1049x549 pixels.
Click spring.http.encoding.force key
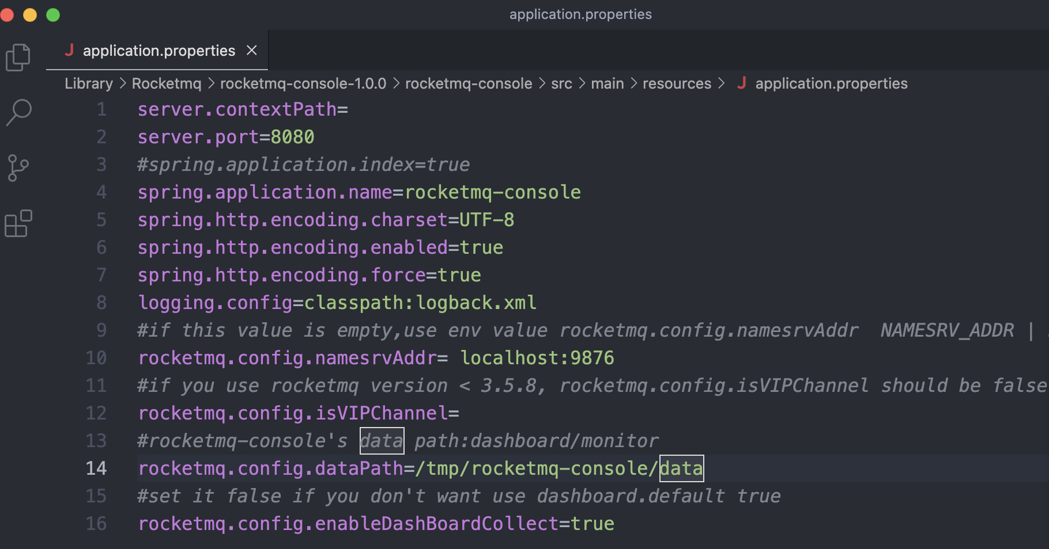(282, 275)
